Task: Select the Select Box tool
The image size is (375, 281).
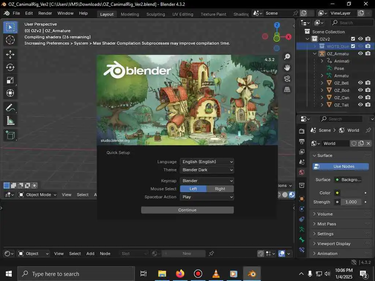Action: point(10,27)
